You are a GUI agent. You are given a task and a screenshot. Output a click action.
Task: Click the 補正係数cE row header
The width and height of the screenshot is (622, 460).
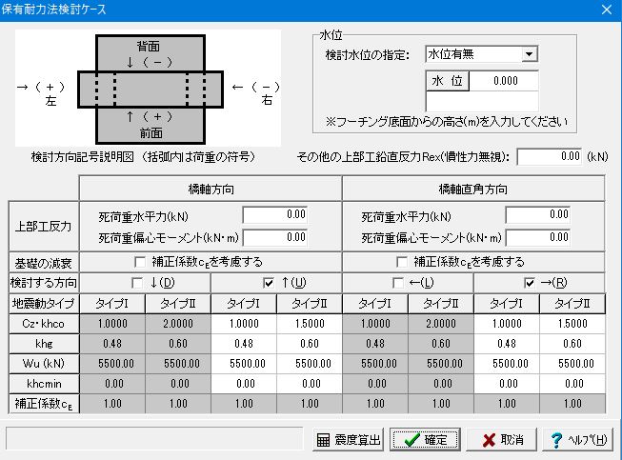[44, 404]
